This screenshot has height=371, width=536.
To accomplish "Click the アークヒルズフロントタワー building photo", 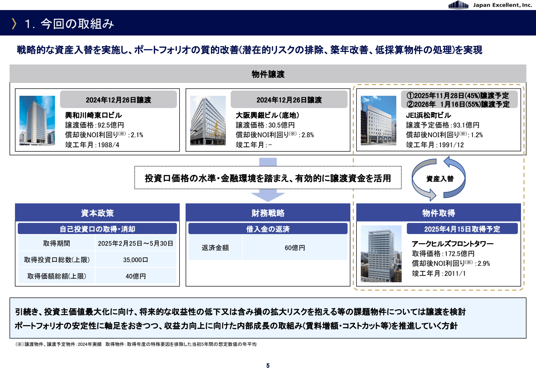I will [381, 253].
